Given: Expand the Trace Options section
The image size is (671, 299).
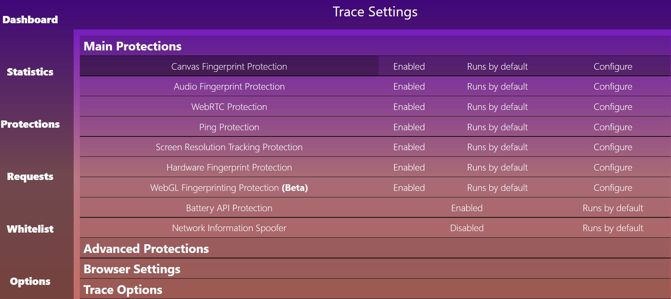Looking at the screenshot, I should (x=123, y=290).
